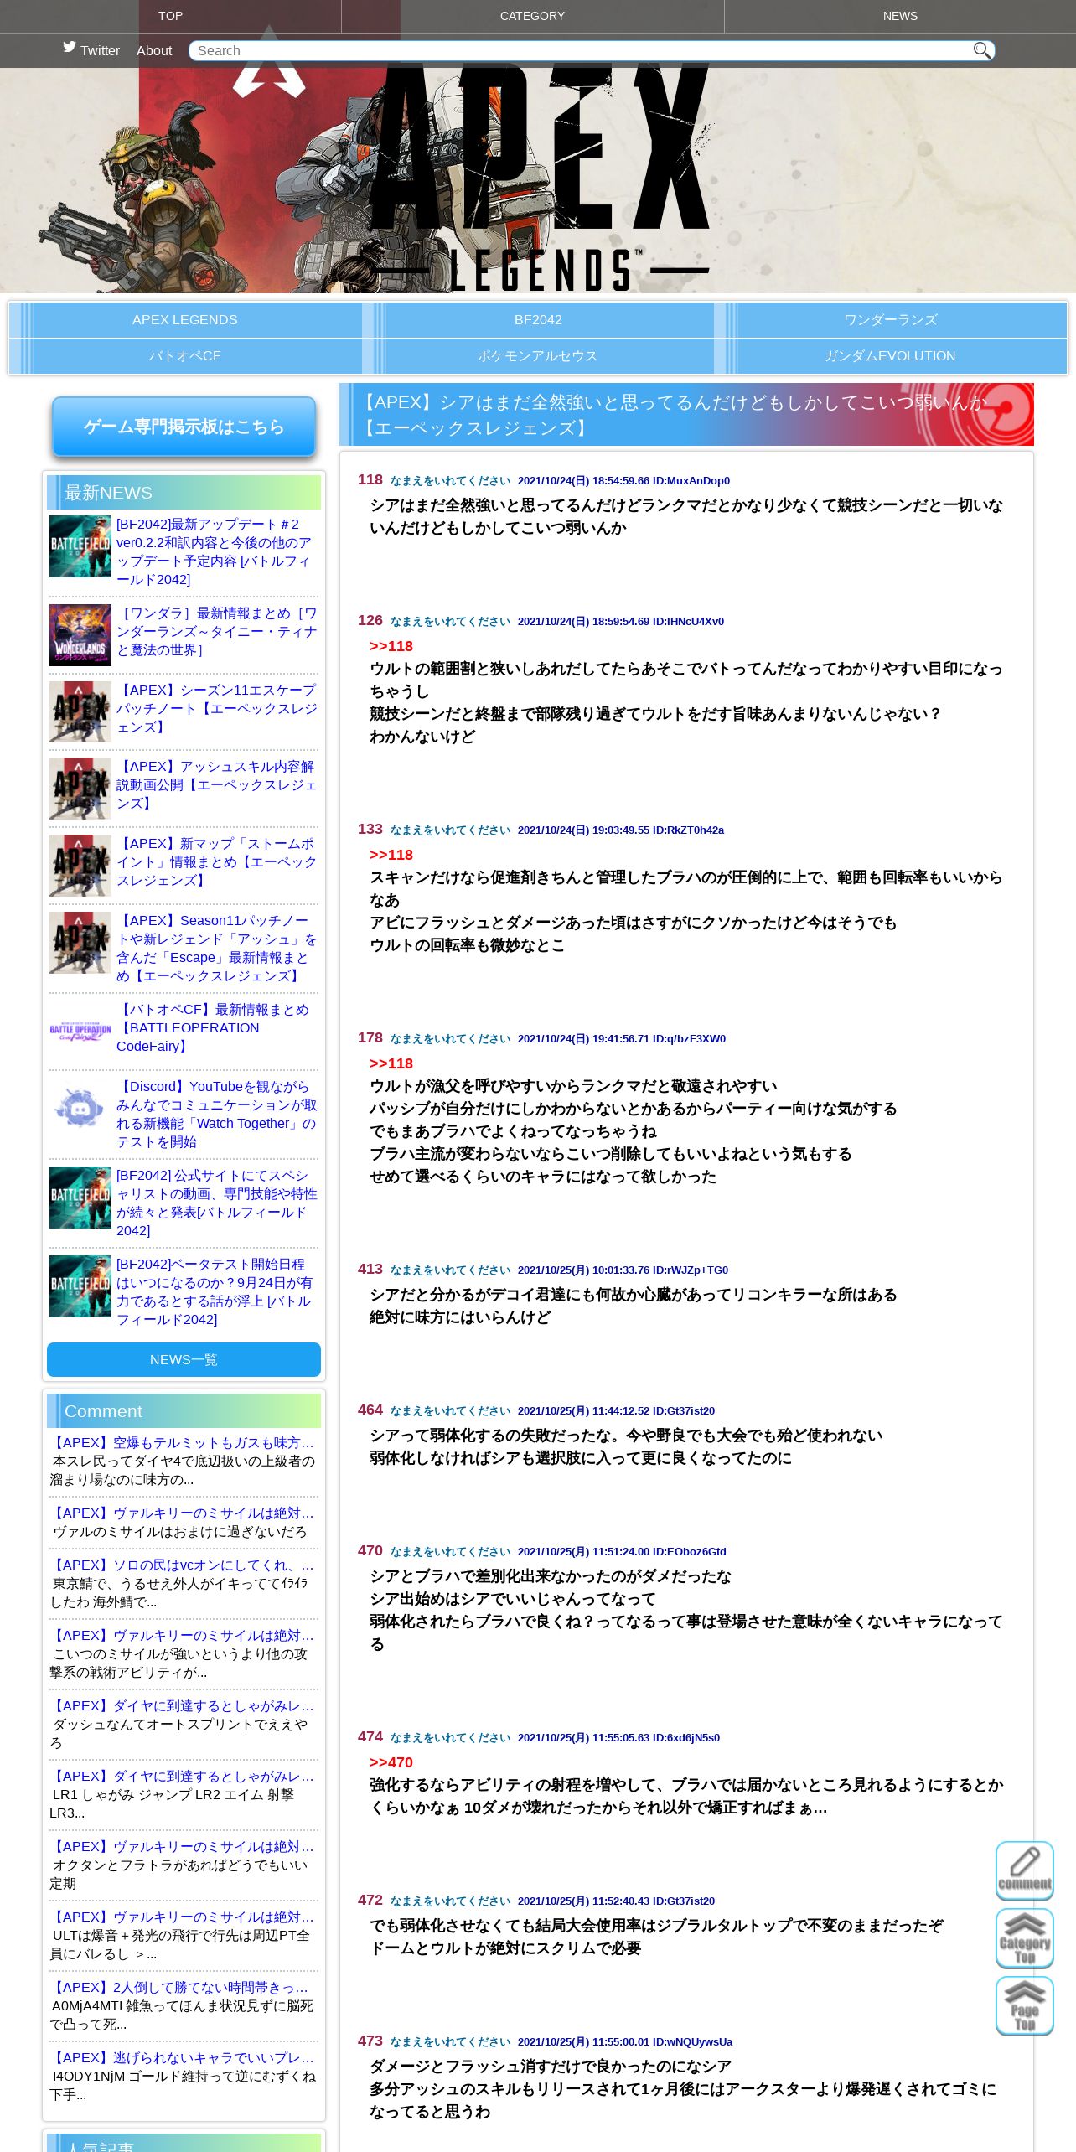Click ゲーム専門掲示板はこちら button
The height and width of the screenshot is (2152, 1076).
(x=184, y=427)
